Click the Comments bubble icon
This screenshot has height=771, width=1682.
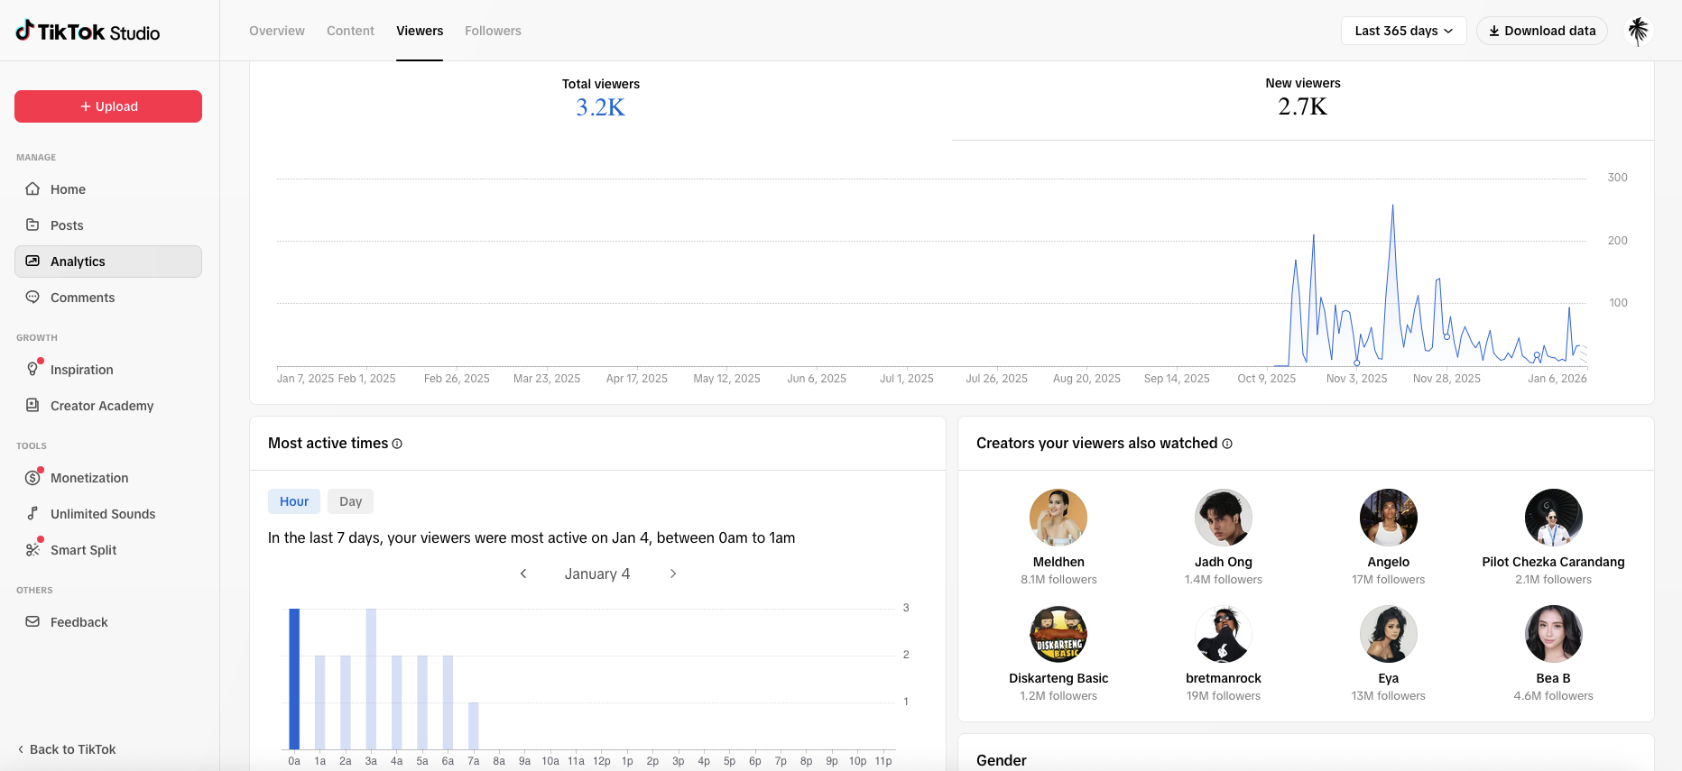tap(32, 298)
